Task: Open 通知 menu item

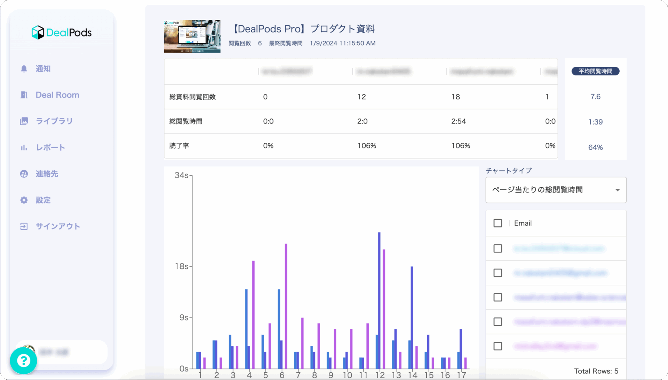Action: [43, 68]
